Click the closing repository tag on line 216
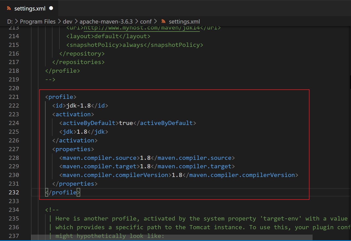351x241 pixels. [x=82, y=54]
